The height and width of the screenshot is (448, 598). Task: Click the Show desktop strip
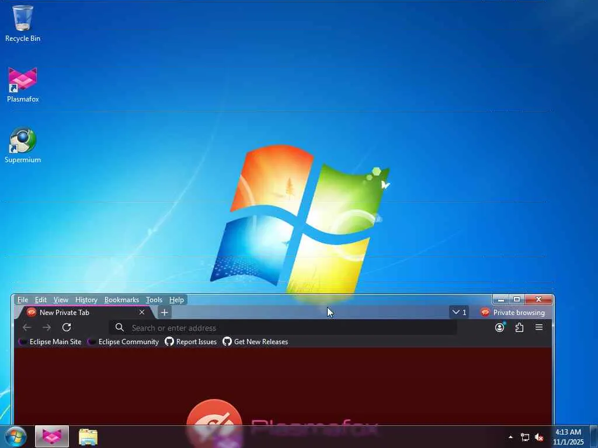594,437
